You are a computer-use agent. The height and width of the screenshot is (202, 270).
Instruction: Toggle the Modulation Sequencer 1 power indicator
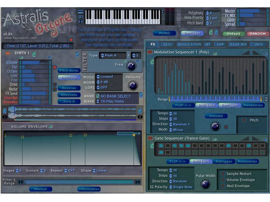(150, 52)
